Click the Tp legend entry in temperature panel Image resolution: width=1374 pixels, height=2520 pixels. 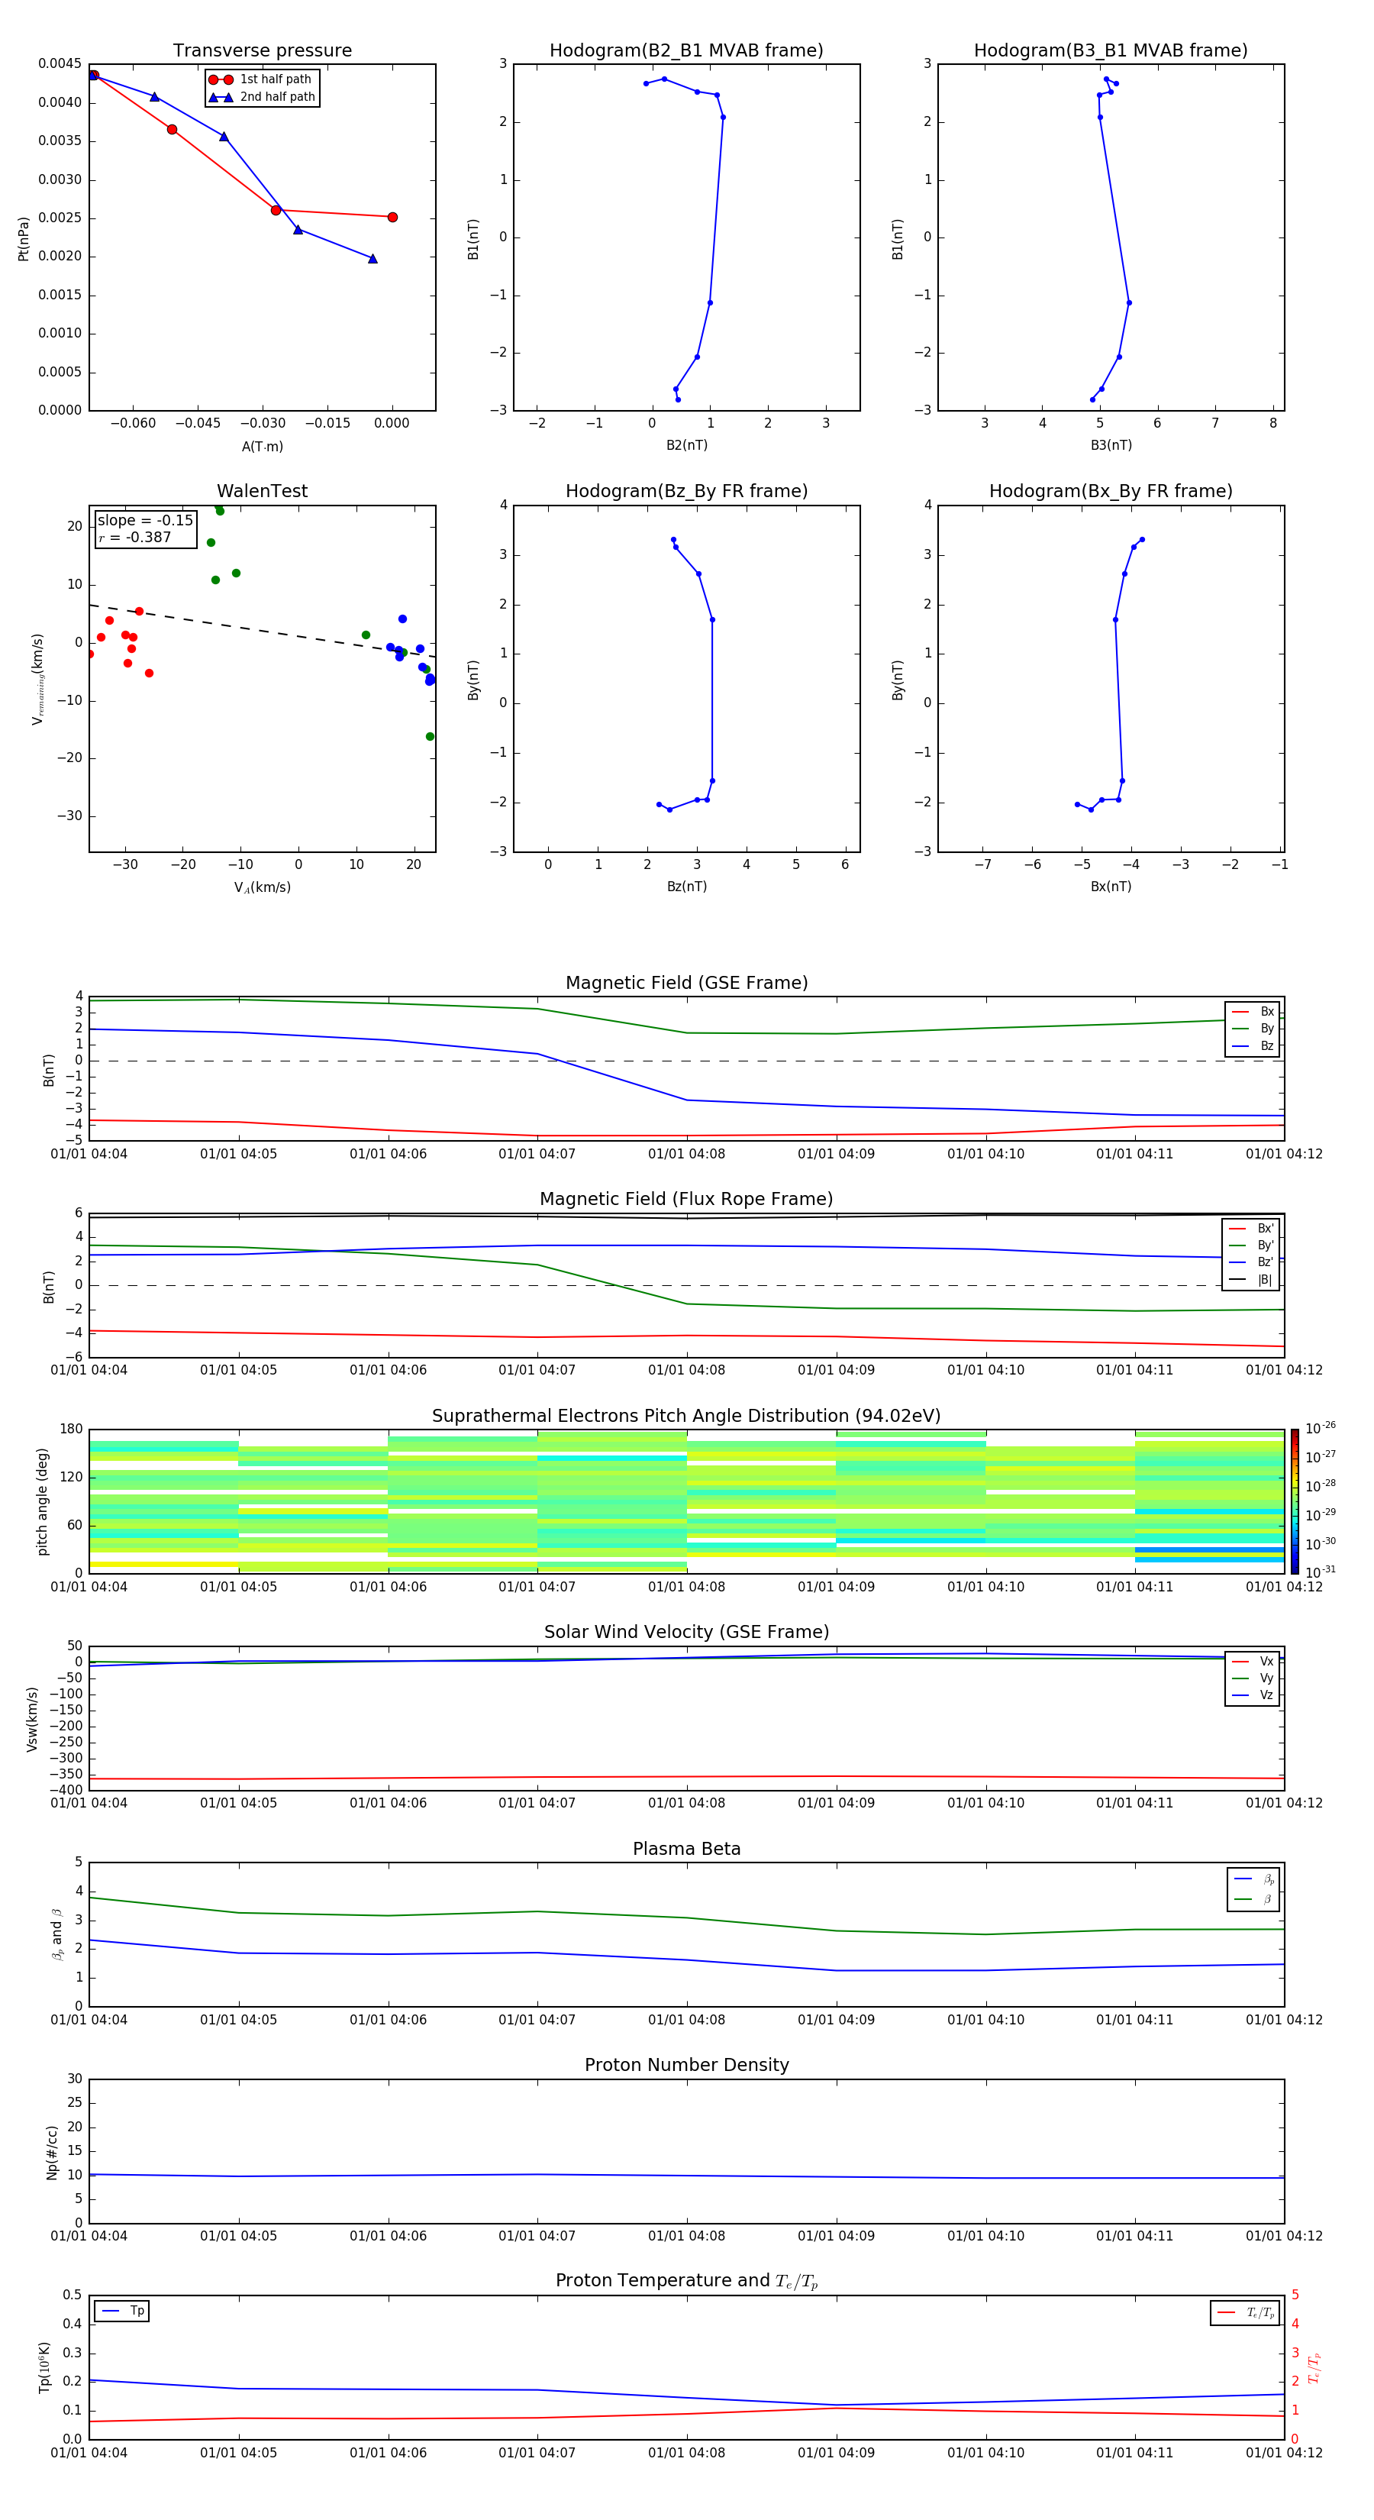pos(122,2311)
